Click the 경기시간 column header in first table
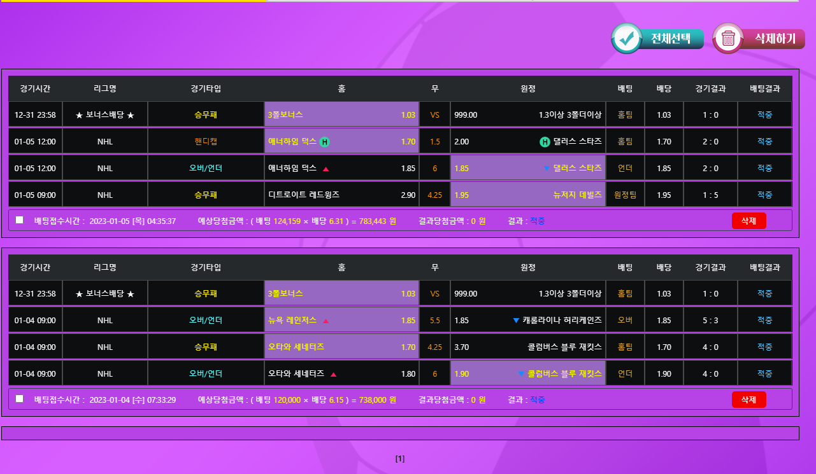Screen dimensions: 816x474 click(x=35, y=88)
